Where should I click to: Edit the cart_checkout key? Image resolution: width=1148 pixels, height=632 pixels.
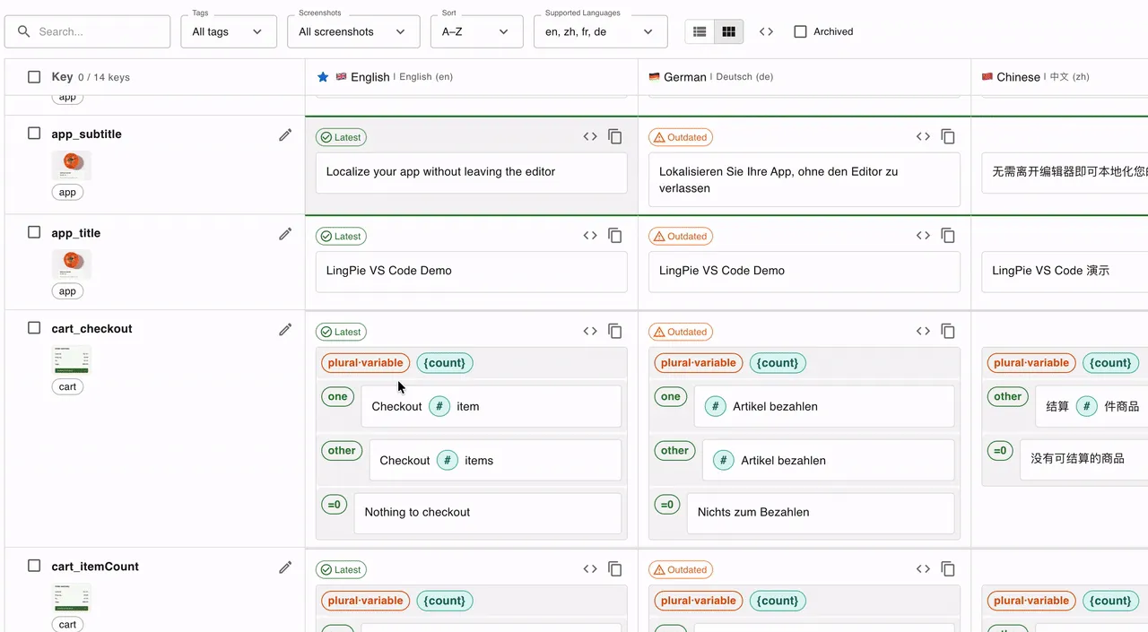point(285,329)
